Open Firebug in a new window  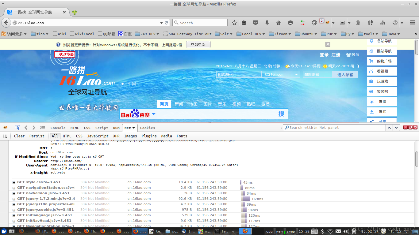[410, 127]
